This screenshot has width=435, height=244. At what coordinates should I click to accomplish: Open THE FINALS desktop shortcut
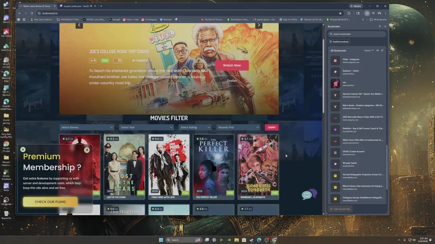click(x=6, y=33)
